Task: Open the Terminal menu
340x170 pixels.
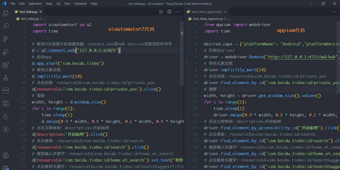Action: [80, 4]
